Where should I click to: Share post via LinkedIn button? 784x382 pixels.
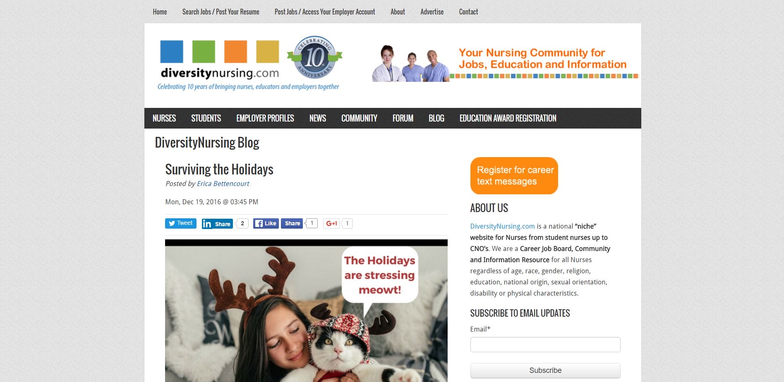(217, 224)
